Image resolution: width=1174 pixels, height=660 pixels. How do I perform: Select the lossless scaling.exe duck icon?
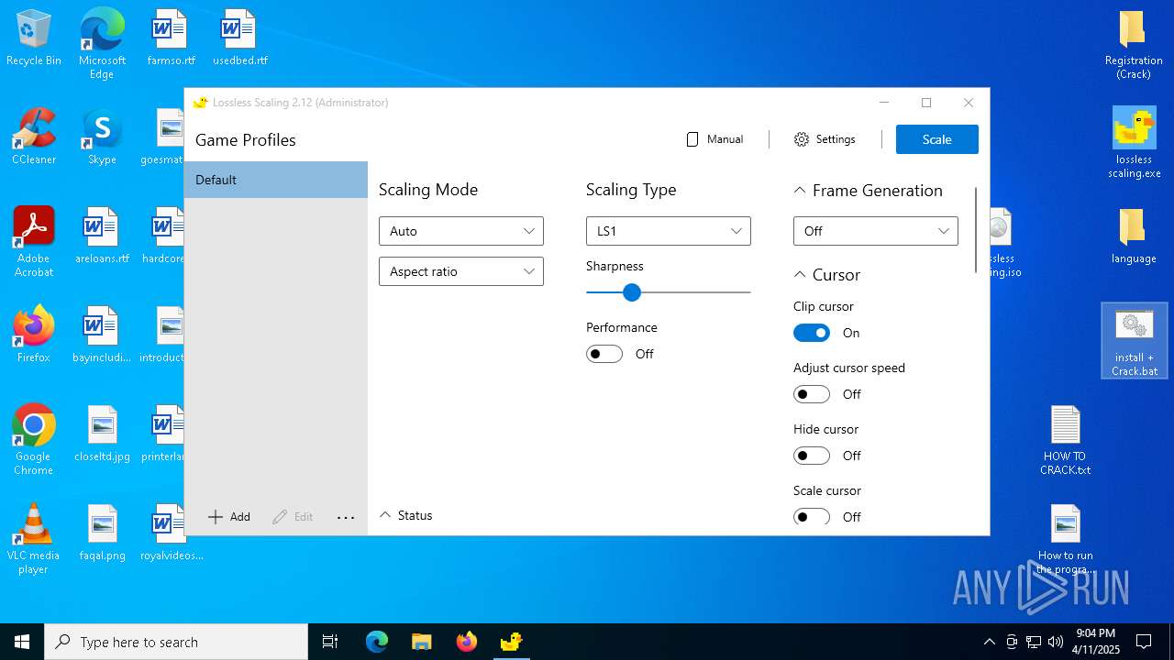[x=1134, y=143]
